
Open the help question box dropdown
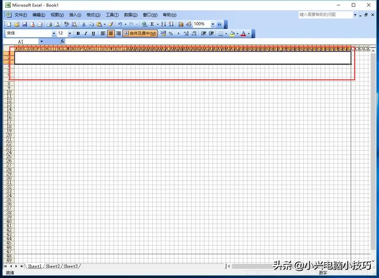[355, 15]
